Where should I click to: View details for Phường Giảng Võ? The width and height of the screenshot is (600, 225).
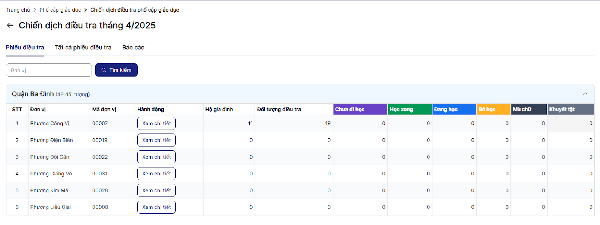click(x=156, y=174)
